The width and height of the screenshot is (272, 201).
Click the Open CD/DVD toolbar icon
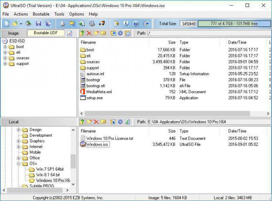[28, 24]
